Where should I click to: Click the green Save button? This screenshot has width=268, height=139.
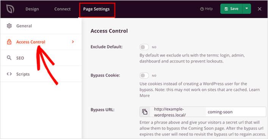point(232,9)
